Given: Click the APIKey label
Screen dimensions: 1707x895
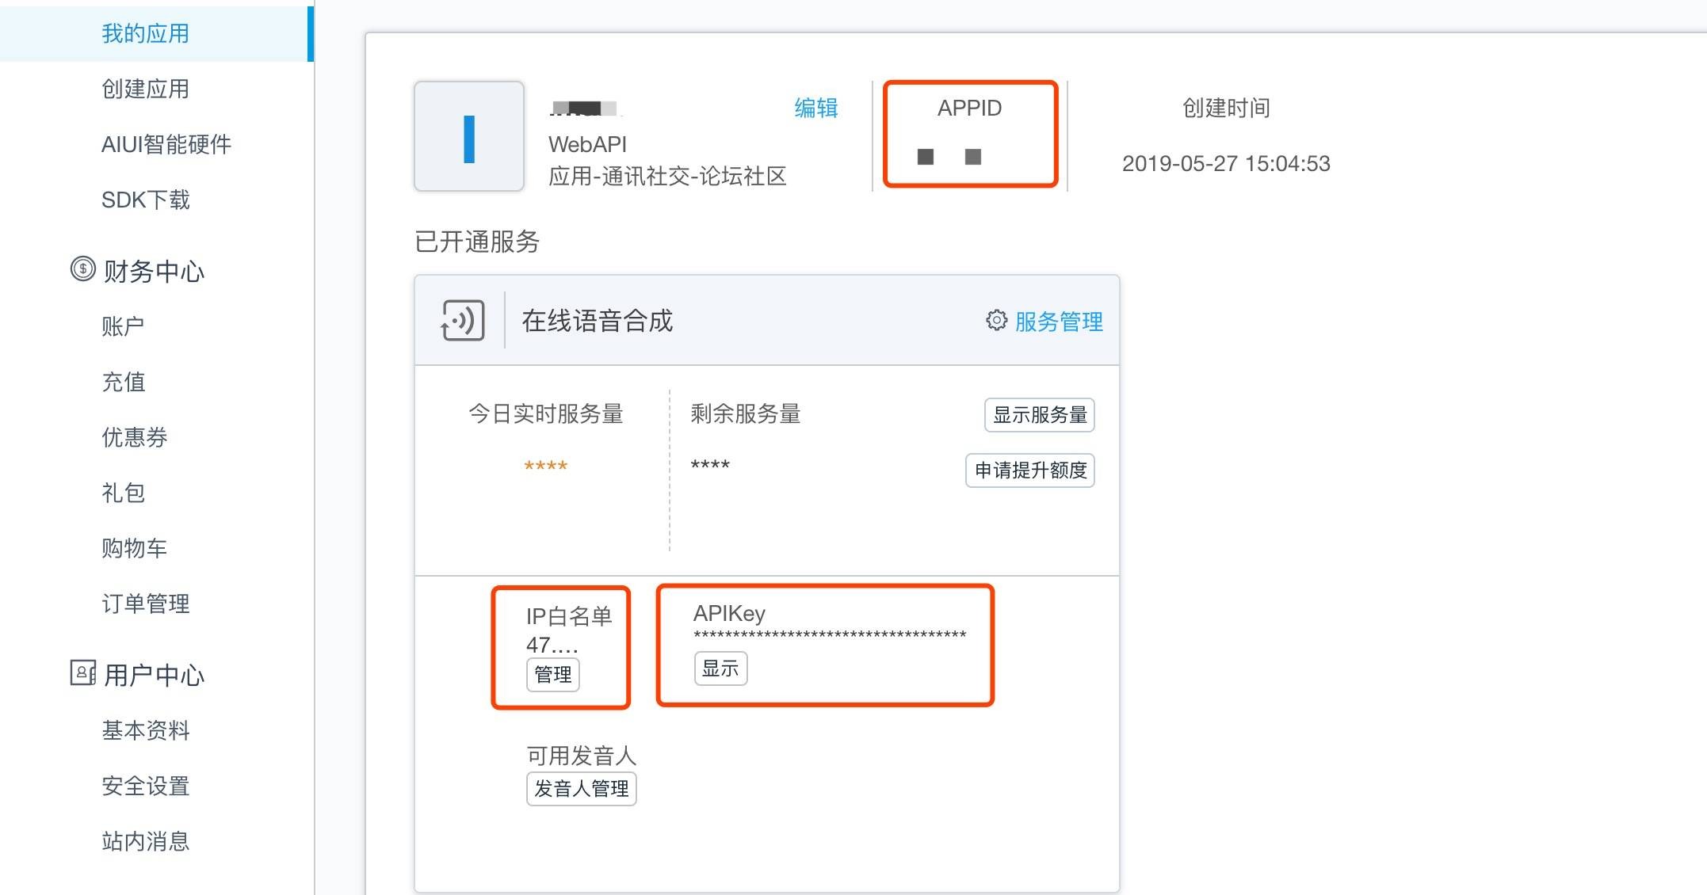Looking at the screenshot, I should [729, 614].
